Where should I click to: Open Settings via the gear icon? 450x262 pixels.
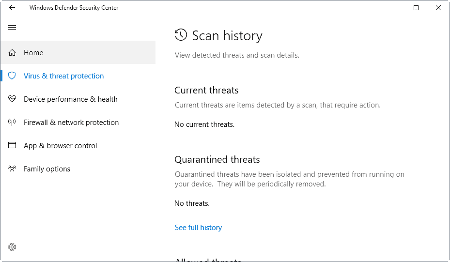click(12, 247)
